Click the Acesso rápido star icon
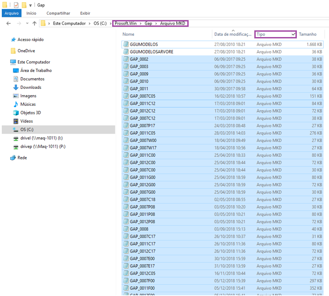Viewport: 329px width, 296px height. [13, 40]
